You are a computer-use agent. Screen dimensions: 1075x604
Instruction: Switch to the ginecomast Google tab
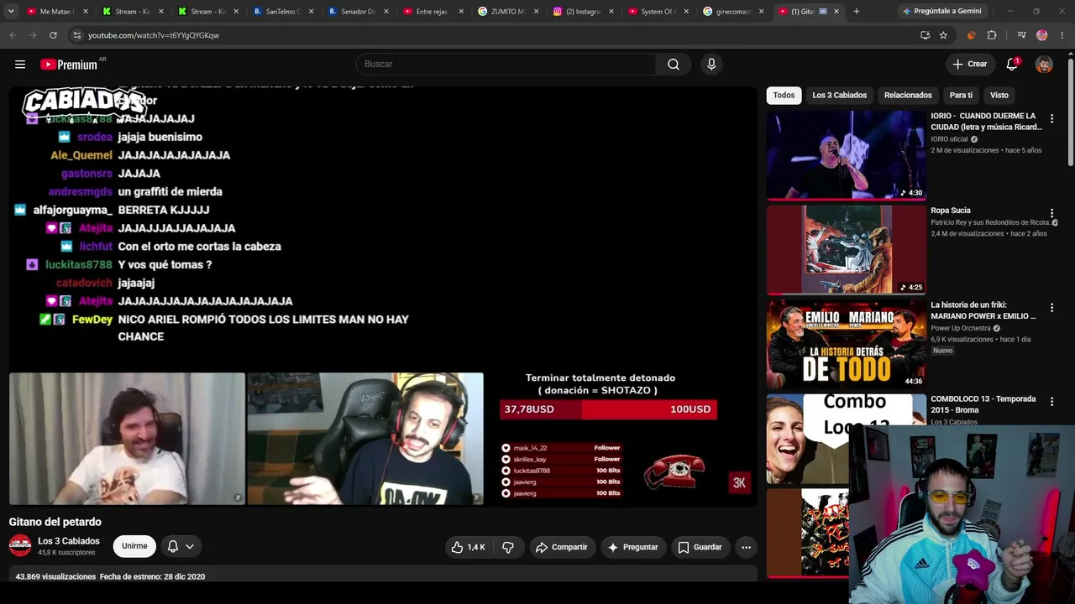point(732,12)
